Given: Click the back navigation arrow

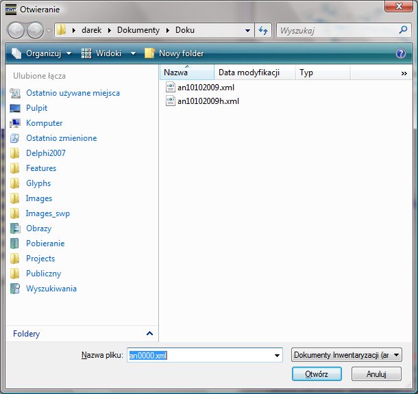Looking at the screenshot, I should 16,31.
